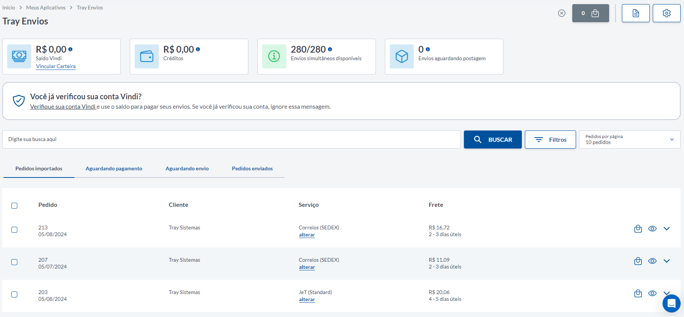Image resolution: width=684 pixels, height=317 pixels.
Task: Open the Filtros button
Action: 550,140
